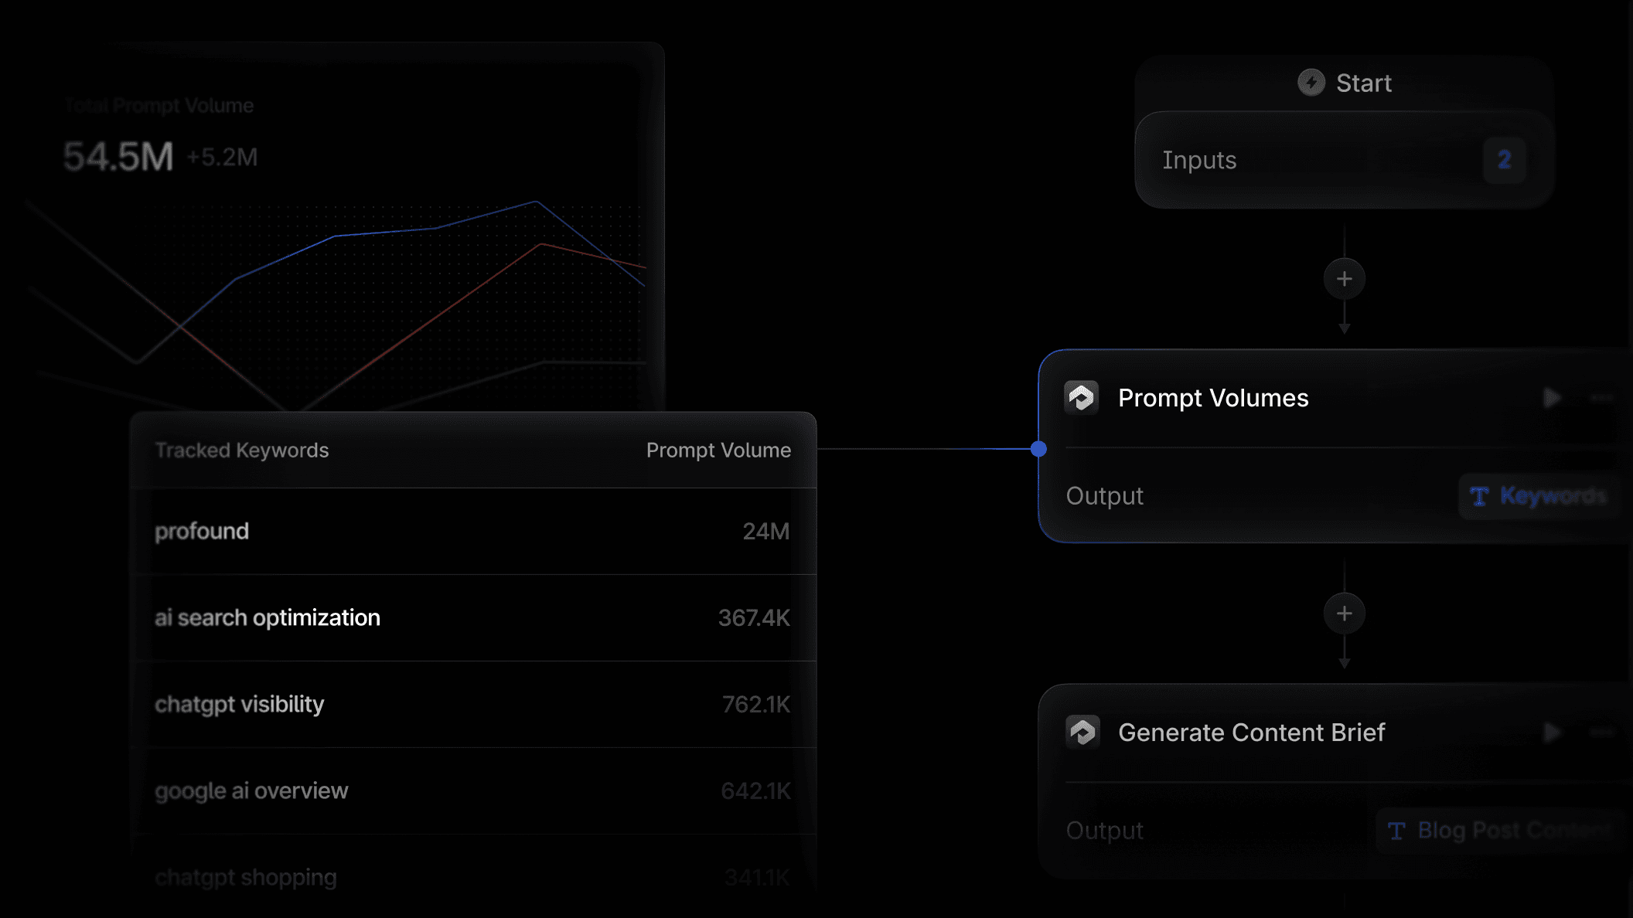Viewport: 1633px width, 918px height.
Task: Click the plus button above Generate Content Brief
Action: coord(1344,614)
